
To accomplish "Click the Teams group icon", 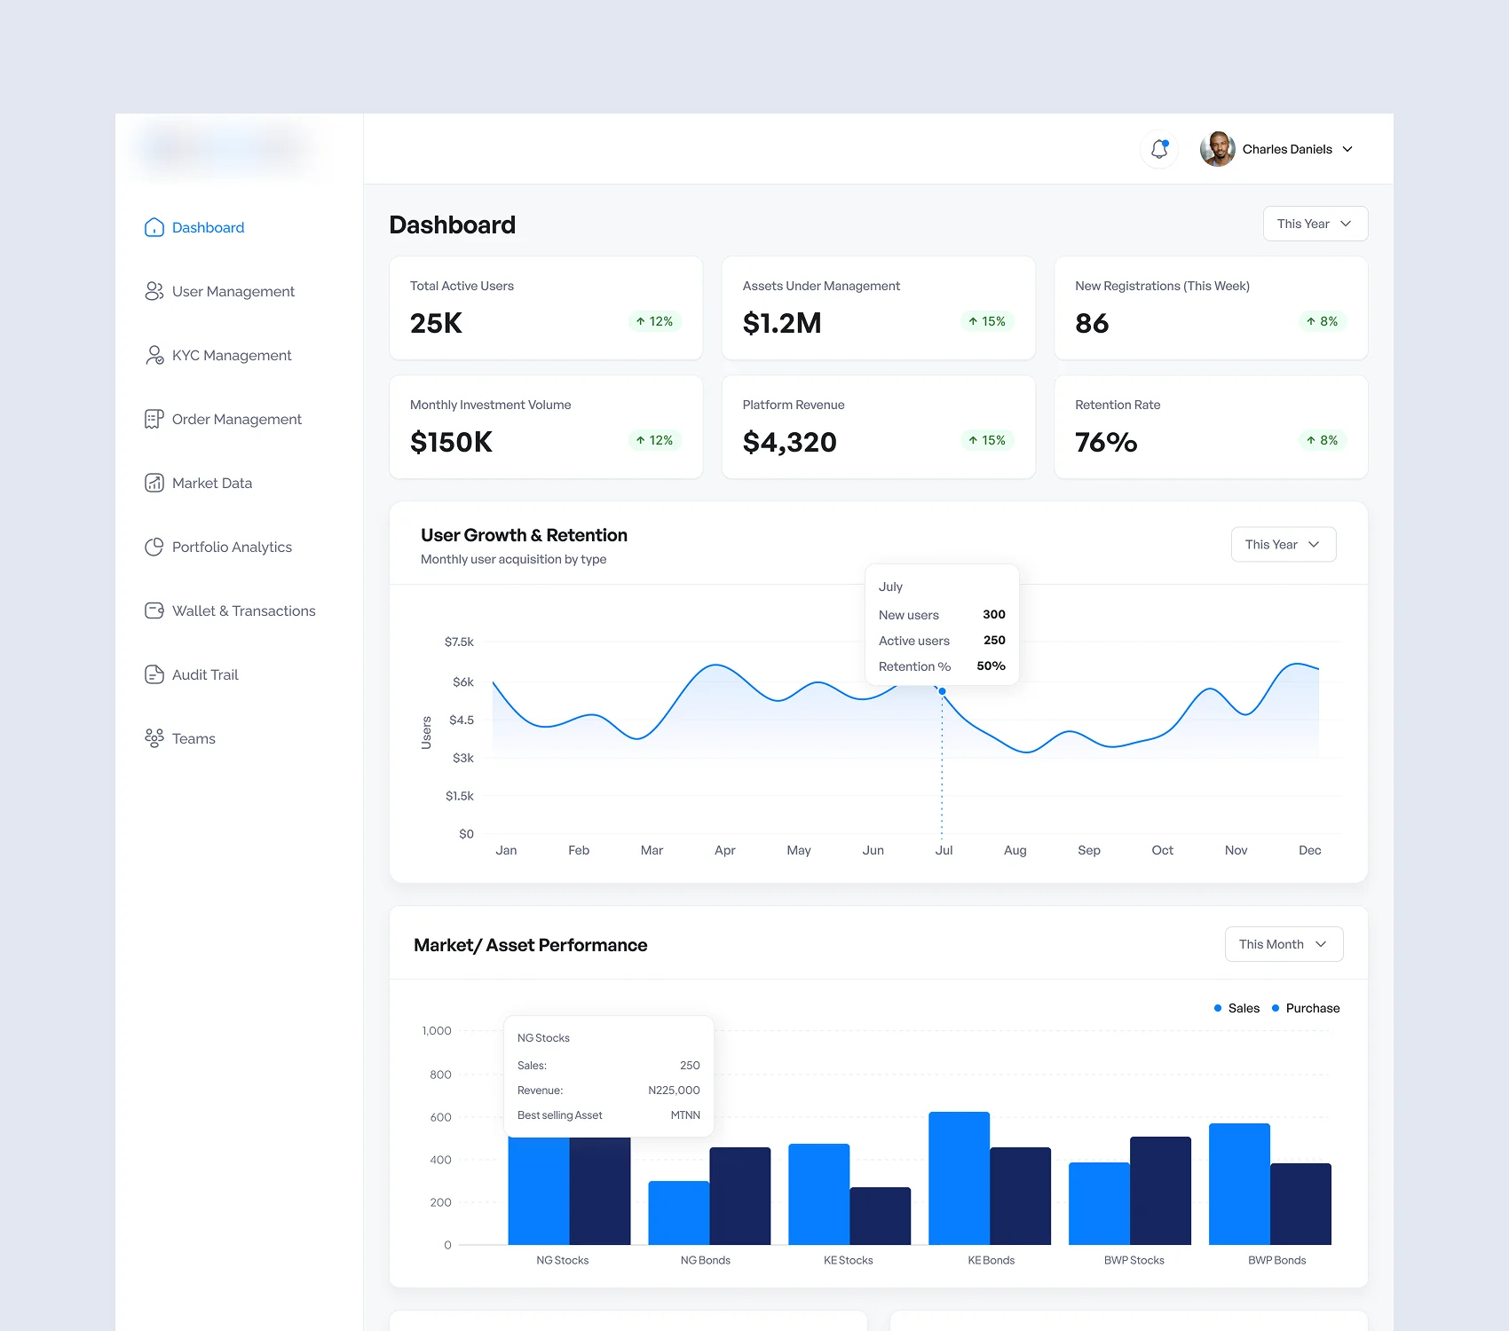I will [154, 739].
